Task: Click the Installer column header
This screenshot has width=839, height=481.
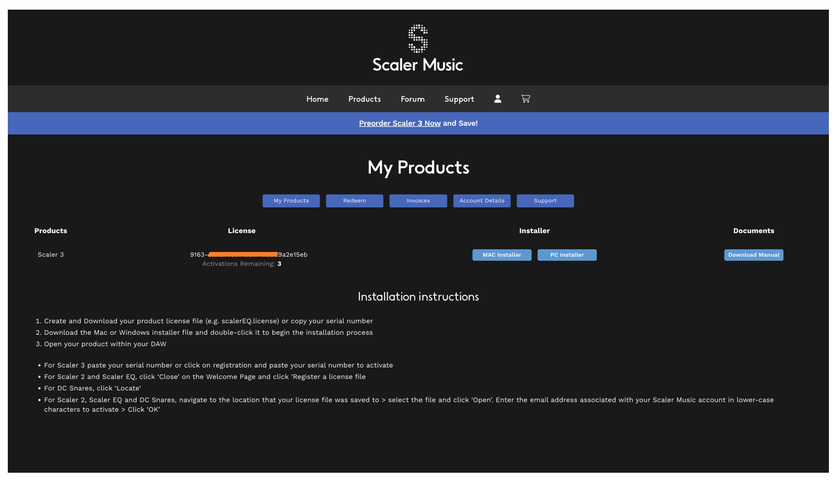Action: coord(534,231)
